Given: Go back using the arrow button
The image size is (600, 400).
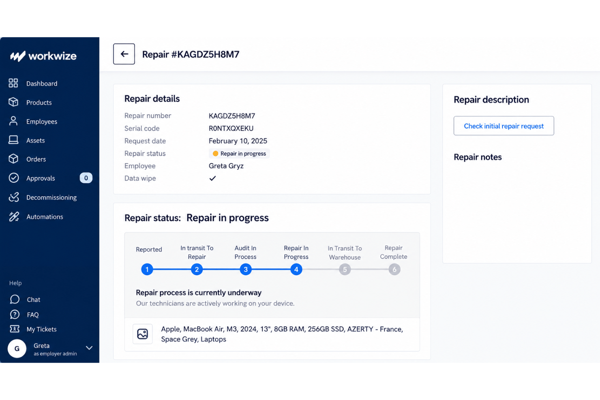Looking at the screenshot, I should tap(124, 54).
